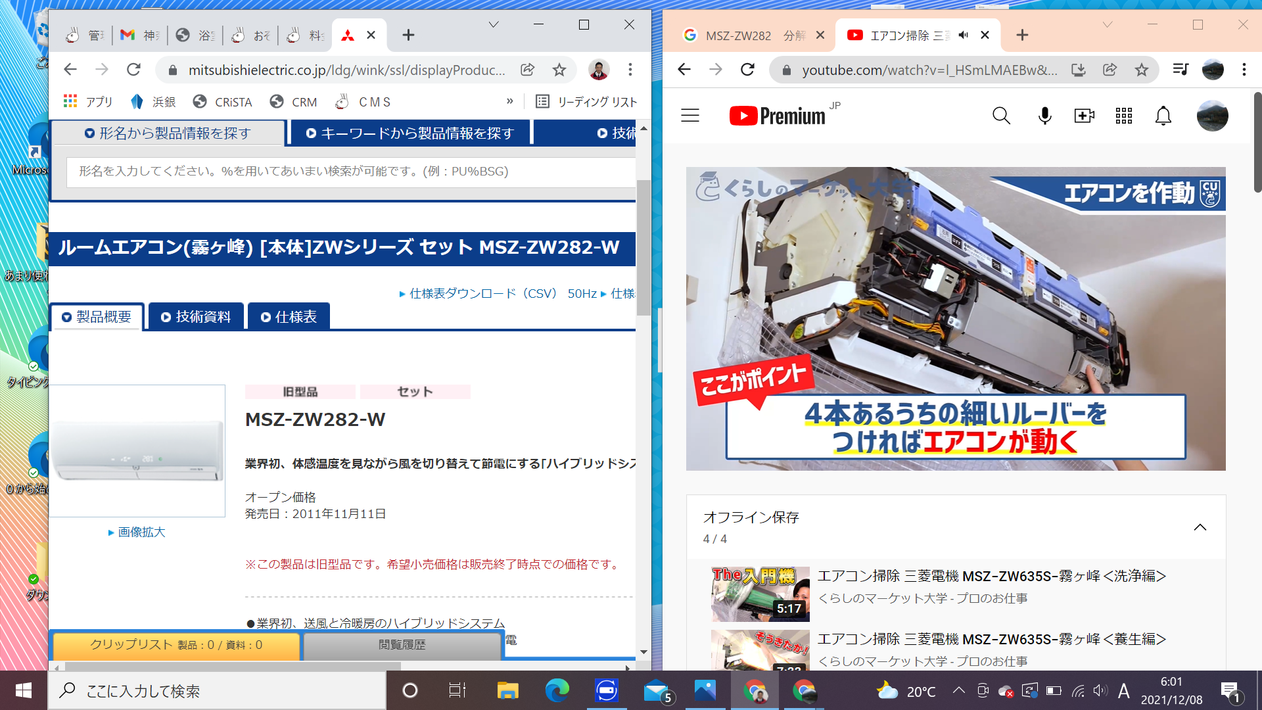Bookmark the Mitsubishi page with star icon

click(559, 70)
